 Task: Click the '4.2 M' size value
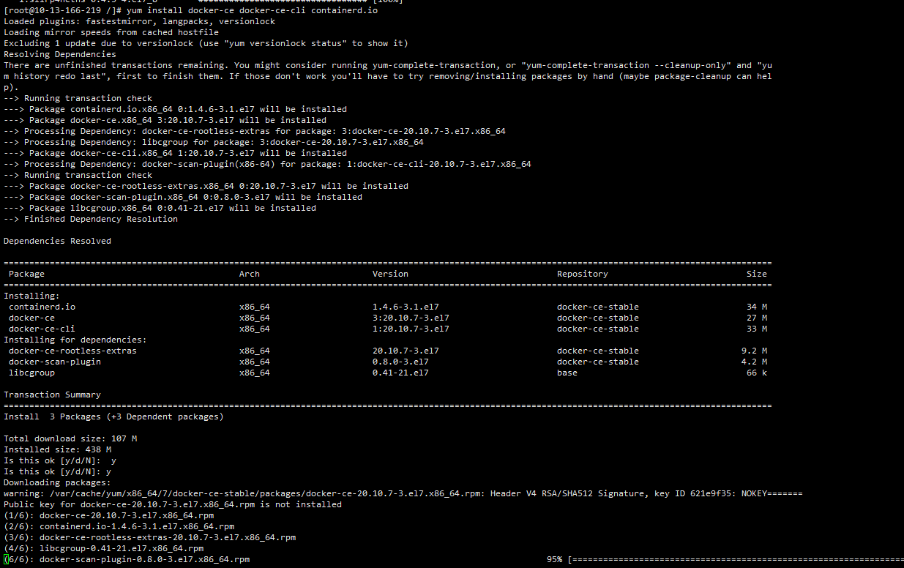[x=754, y=362]
